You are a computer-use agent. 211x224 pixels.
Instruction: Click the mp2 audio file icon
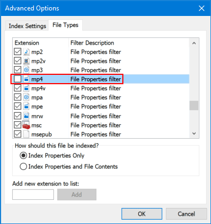click(26, 52)
